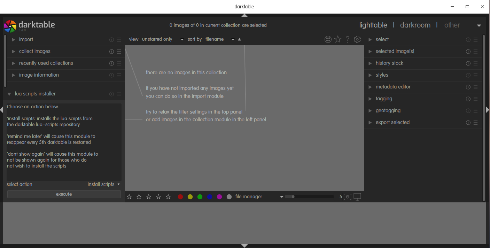Toggle sort order ascending arrow
Viewport: 490px width, 248px height.
click(x=239, y=39)
